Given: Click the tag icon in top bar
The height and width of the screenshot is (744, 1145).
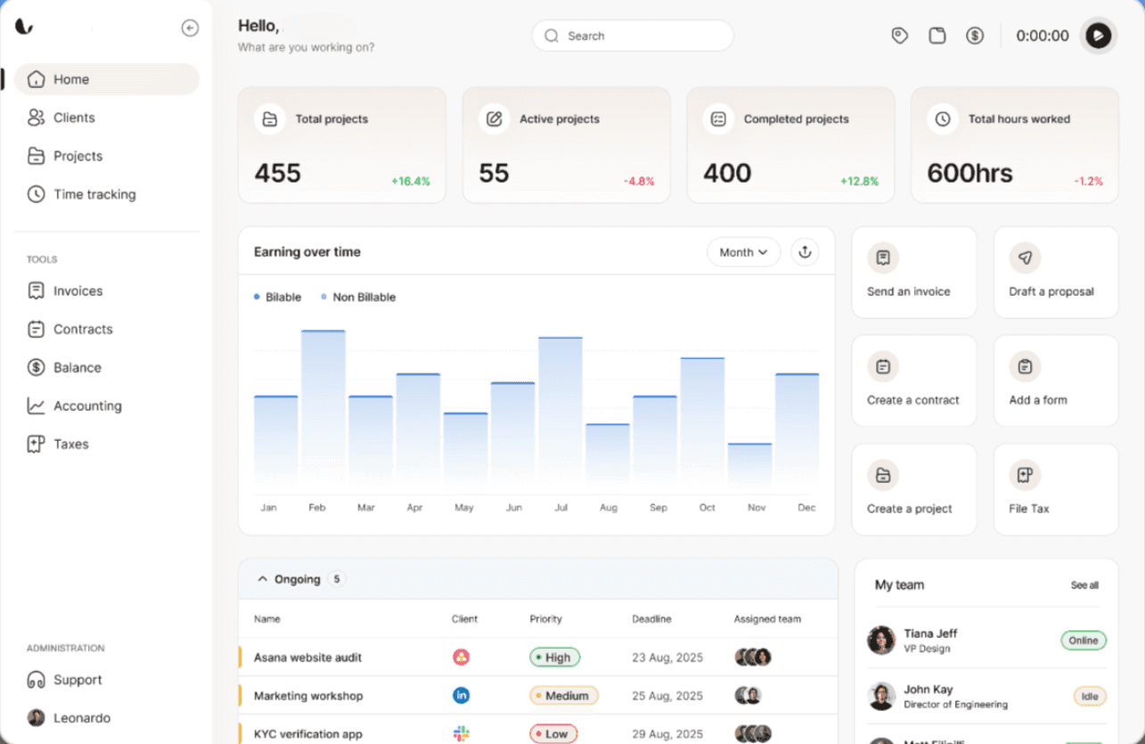Looking at the screenshot, I should tap(900, 36).
